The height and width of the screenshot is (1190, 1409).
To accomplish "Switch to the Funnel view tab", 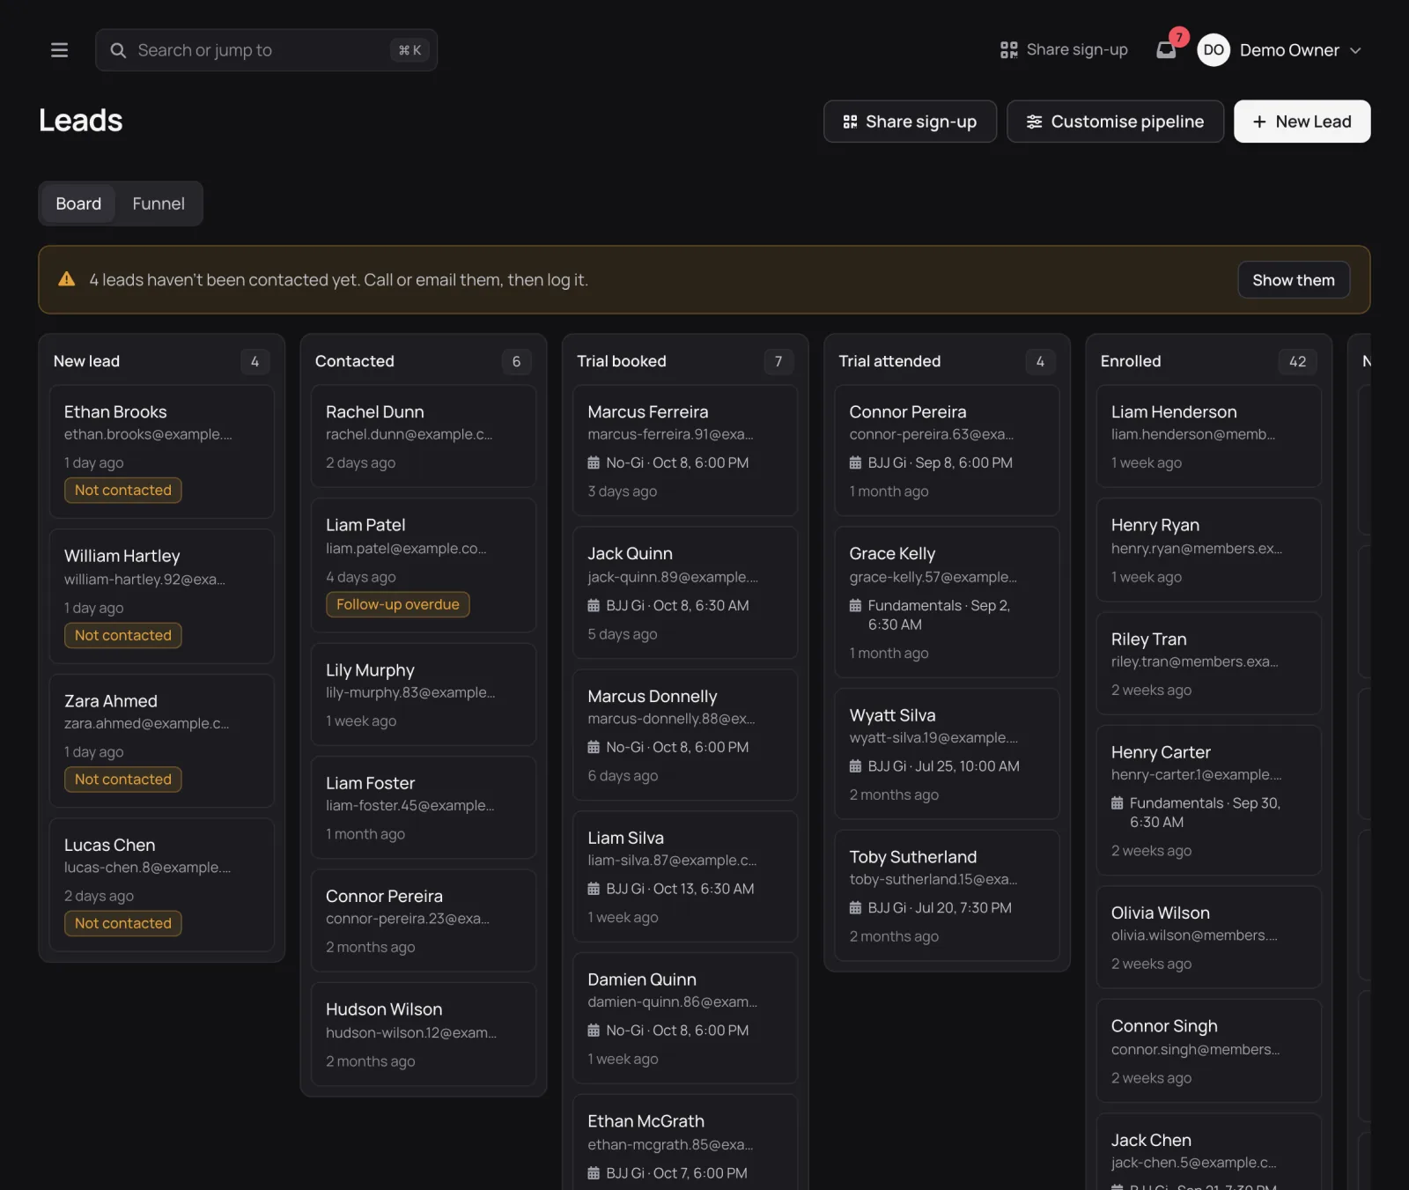I will tap(159, 203).
